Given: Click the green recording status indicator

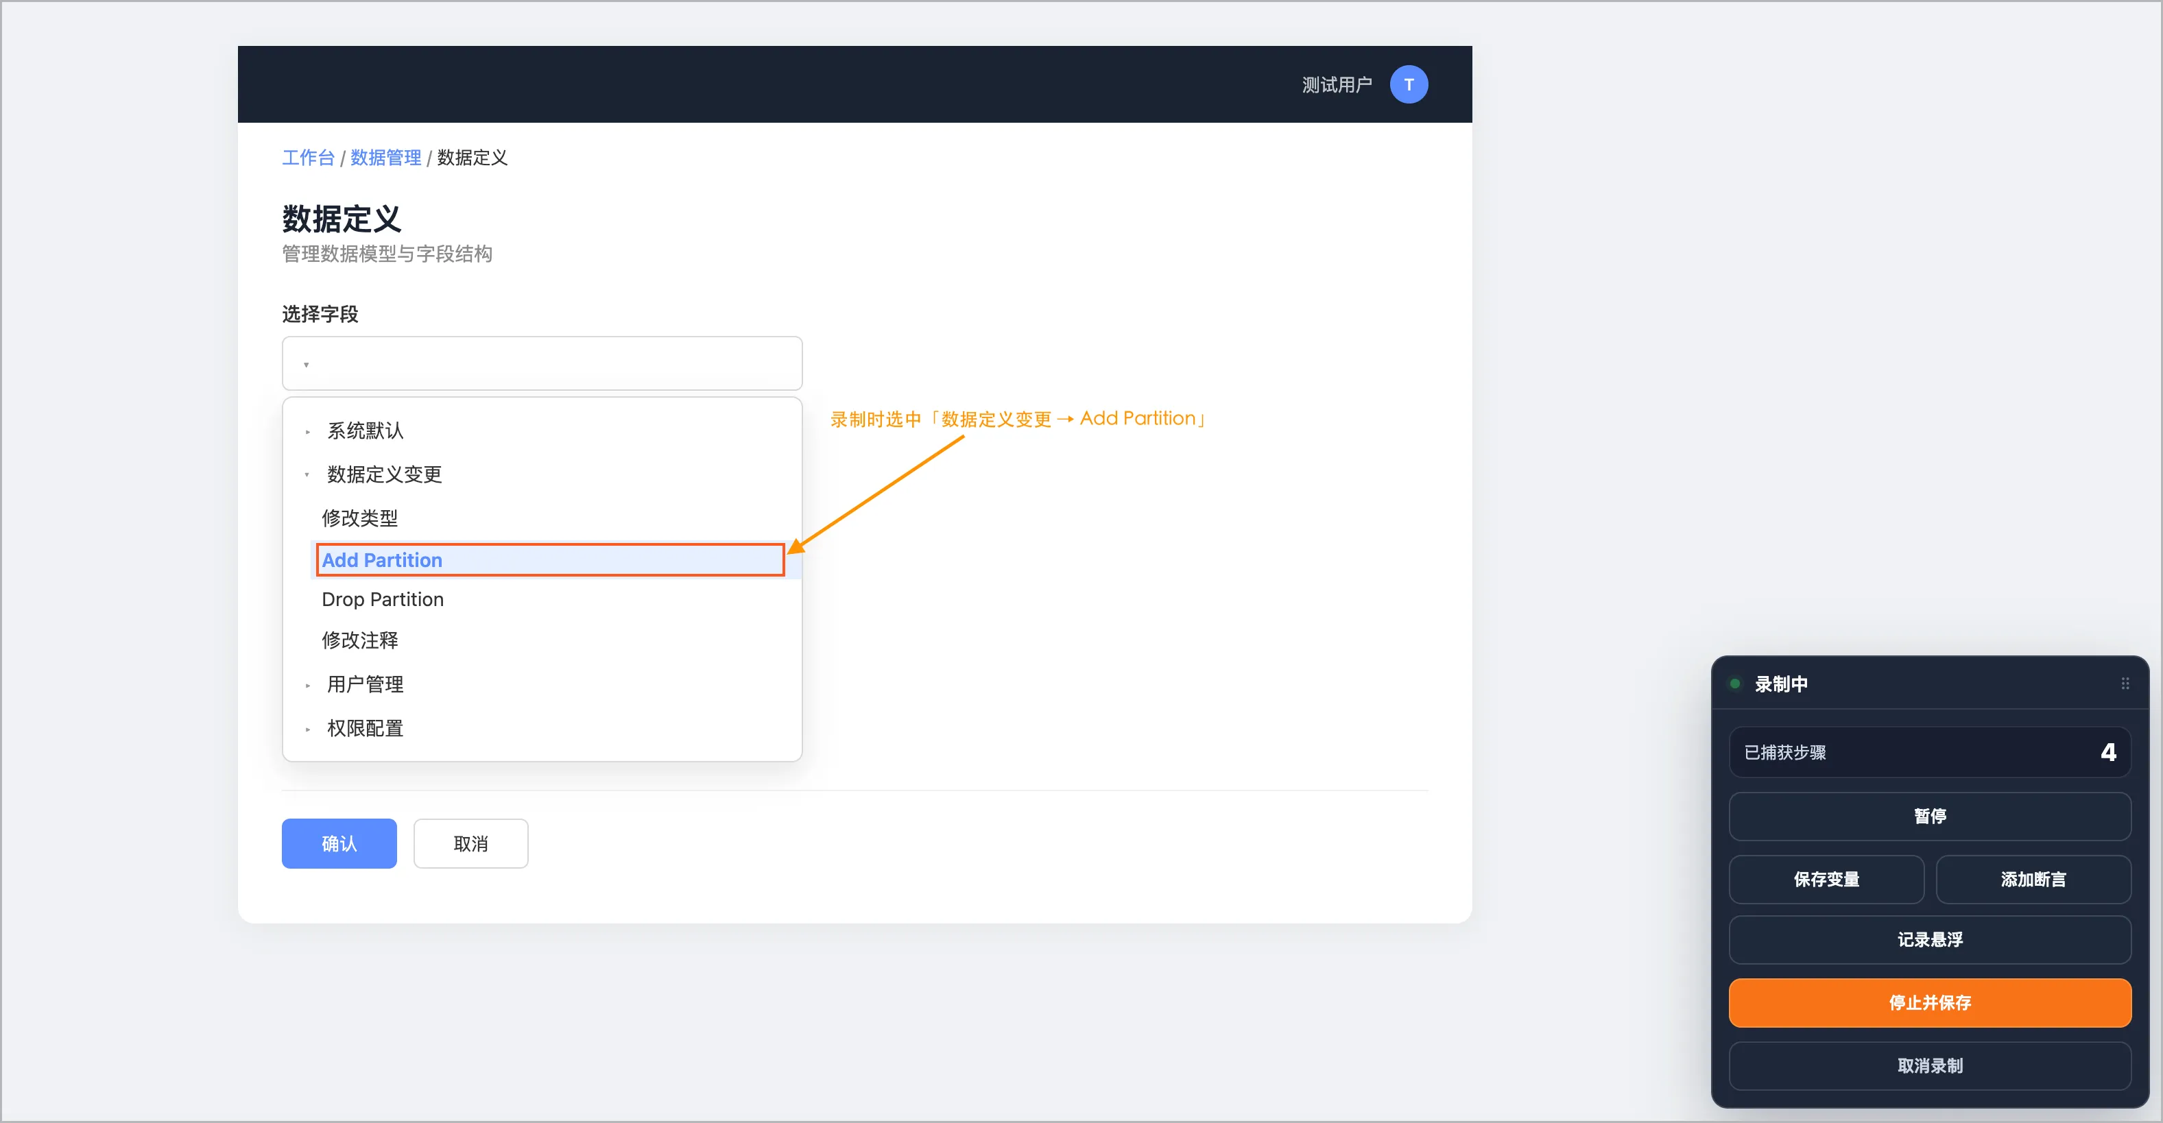Looking at the screenshot, I should tap(1735, 684).
